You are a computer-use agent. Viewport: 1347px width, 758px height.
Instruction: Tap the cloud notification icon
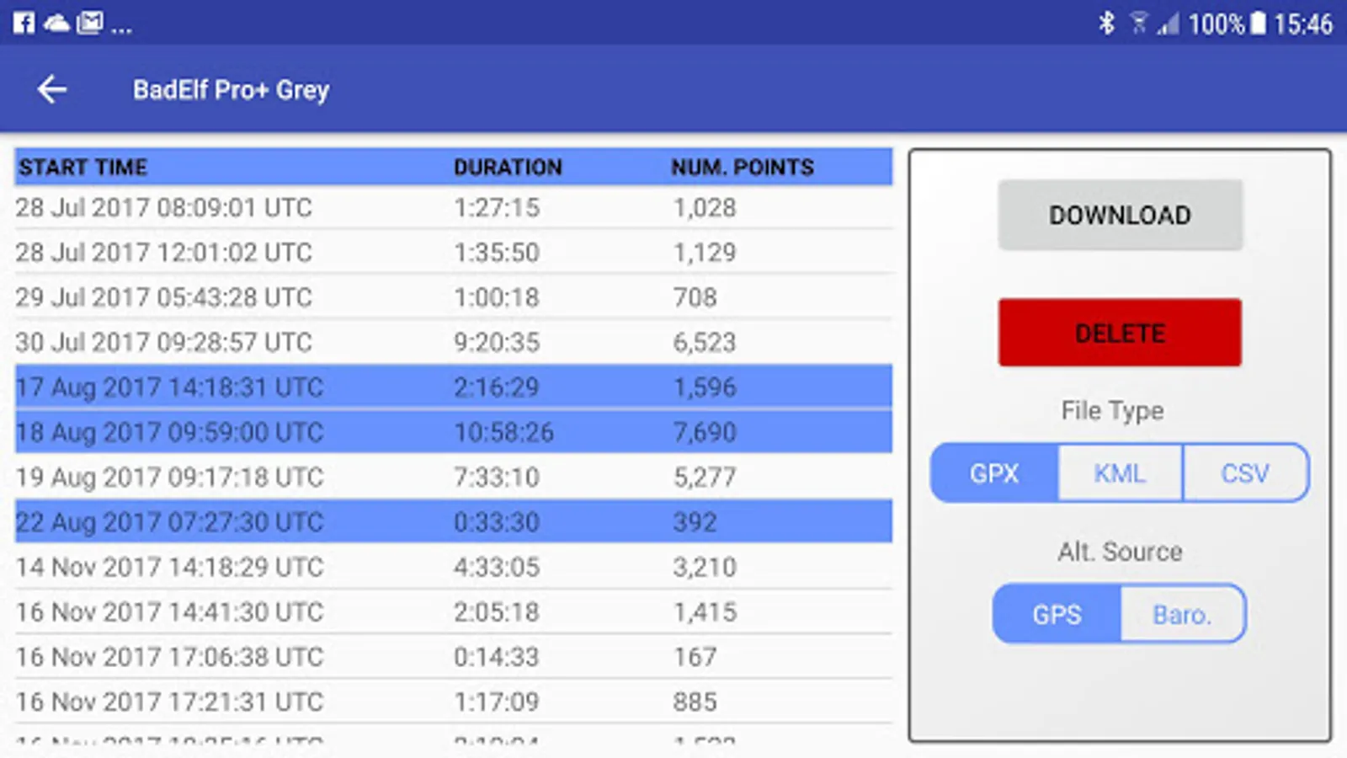pos(56,24)
